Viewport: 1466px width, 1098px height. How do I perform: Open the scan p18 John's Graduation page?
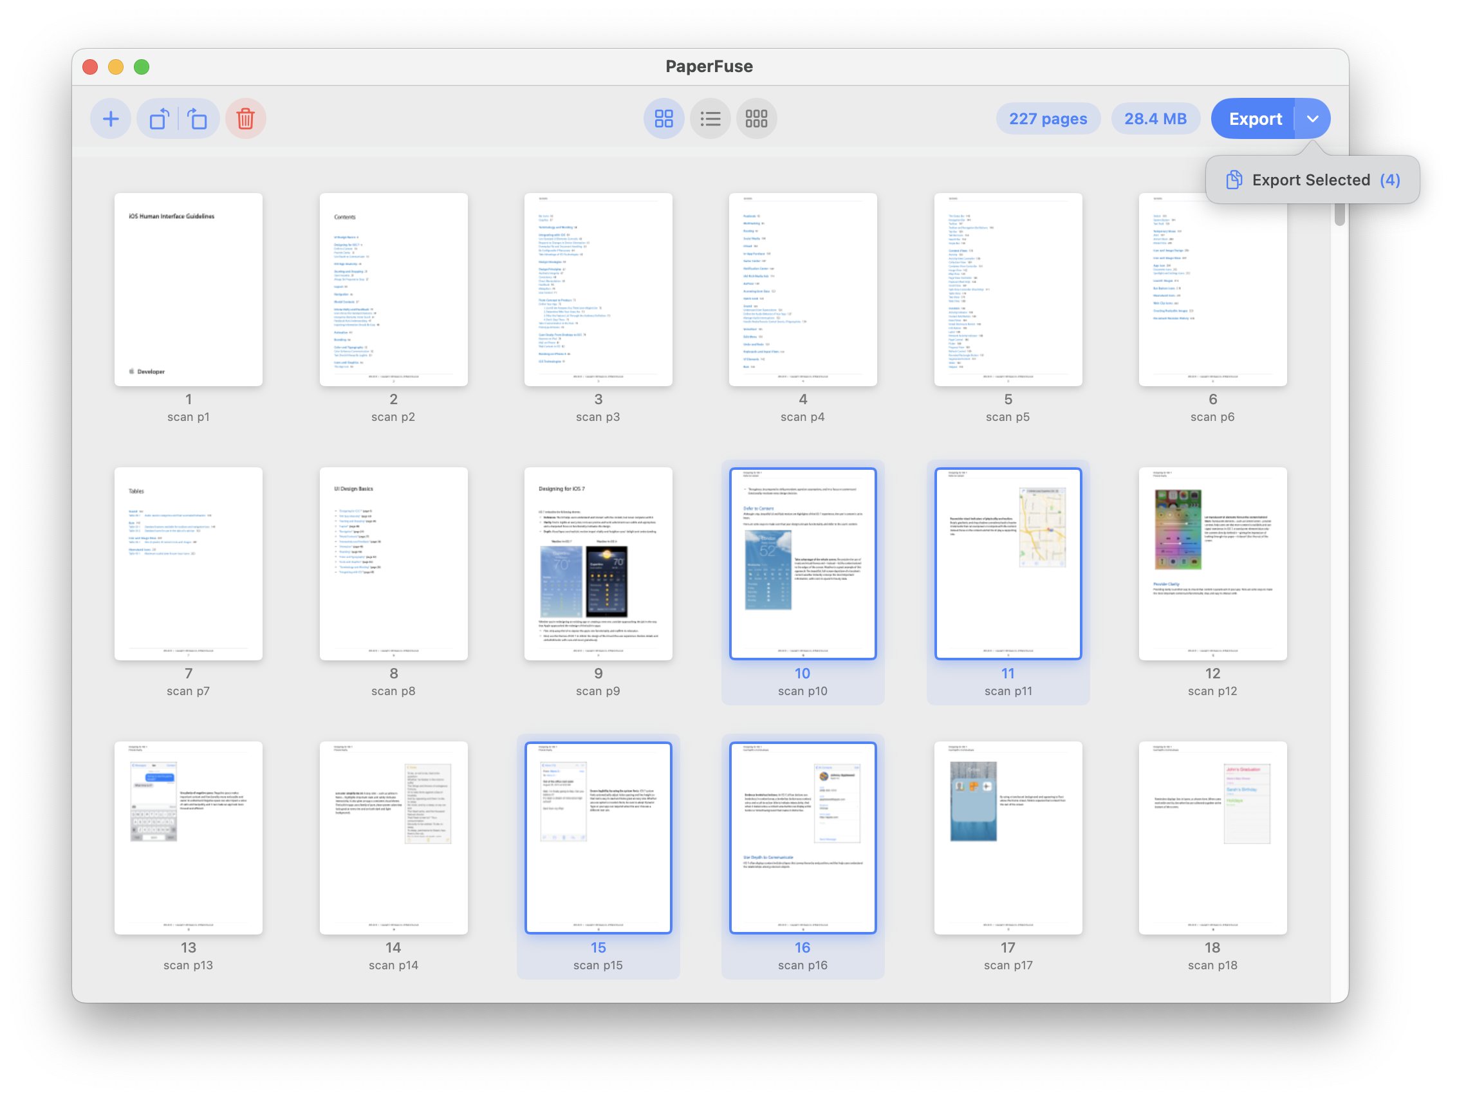1212,837
